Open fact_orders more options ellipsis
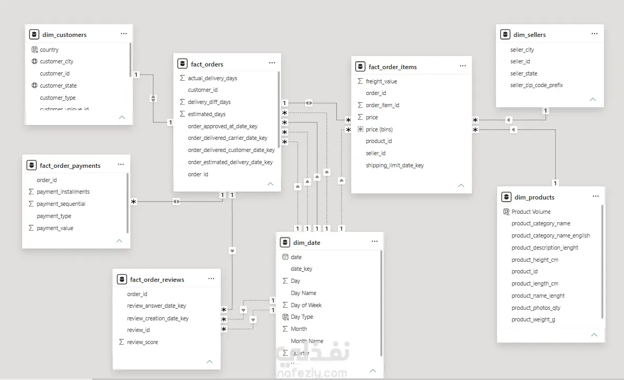The image size is (624, 380). coord(272,62)
